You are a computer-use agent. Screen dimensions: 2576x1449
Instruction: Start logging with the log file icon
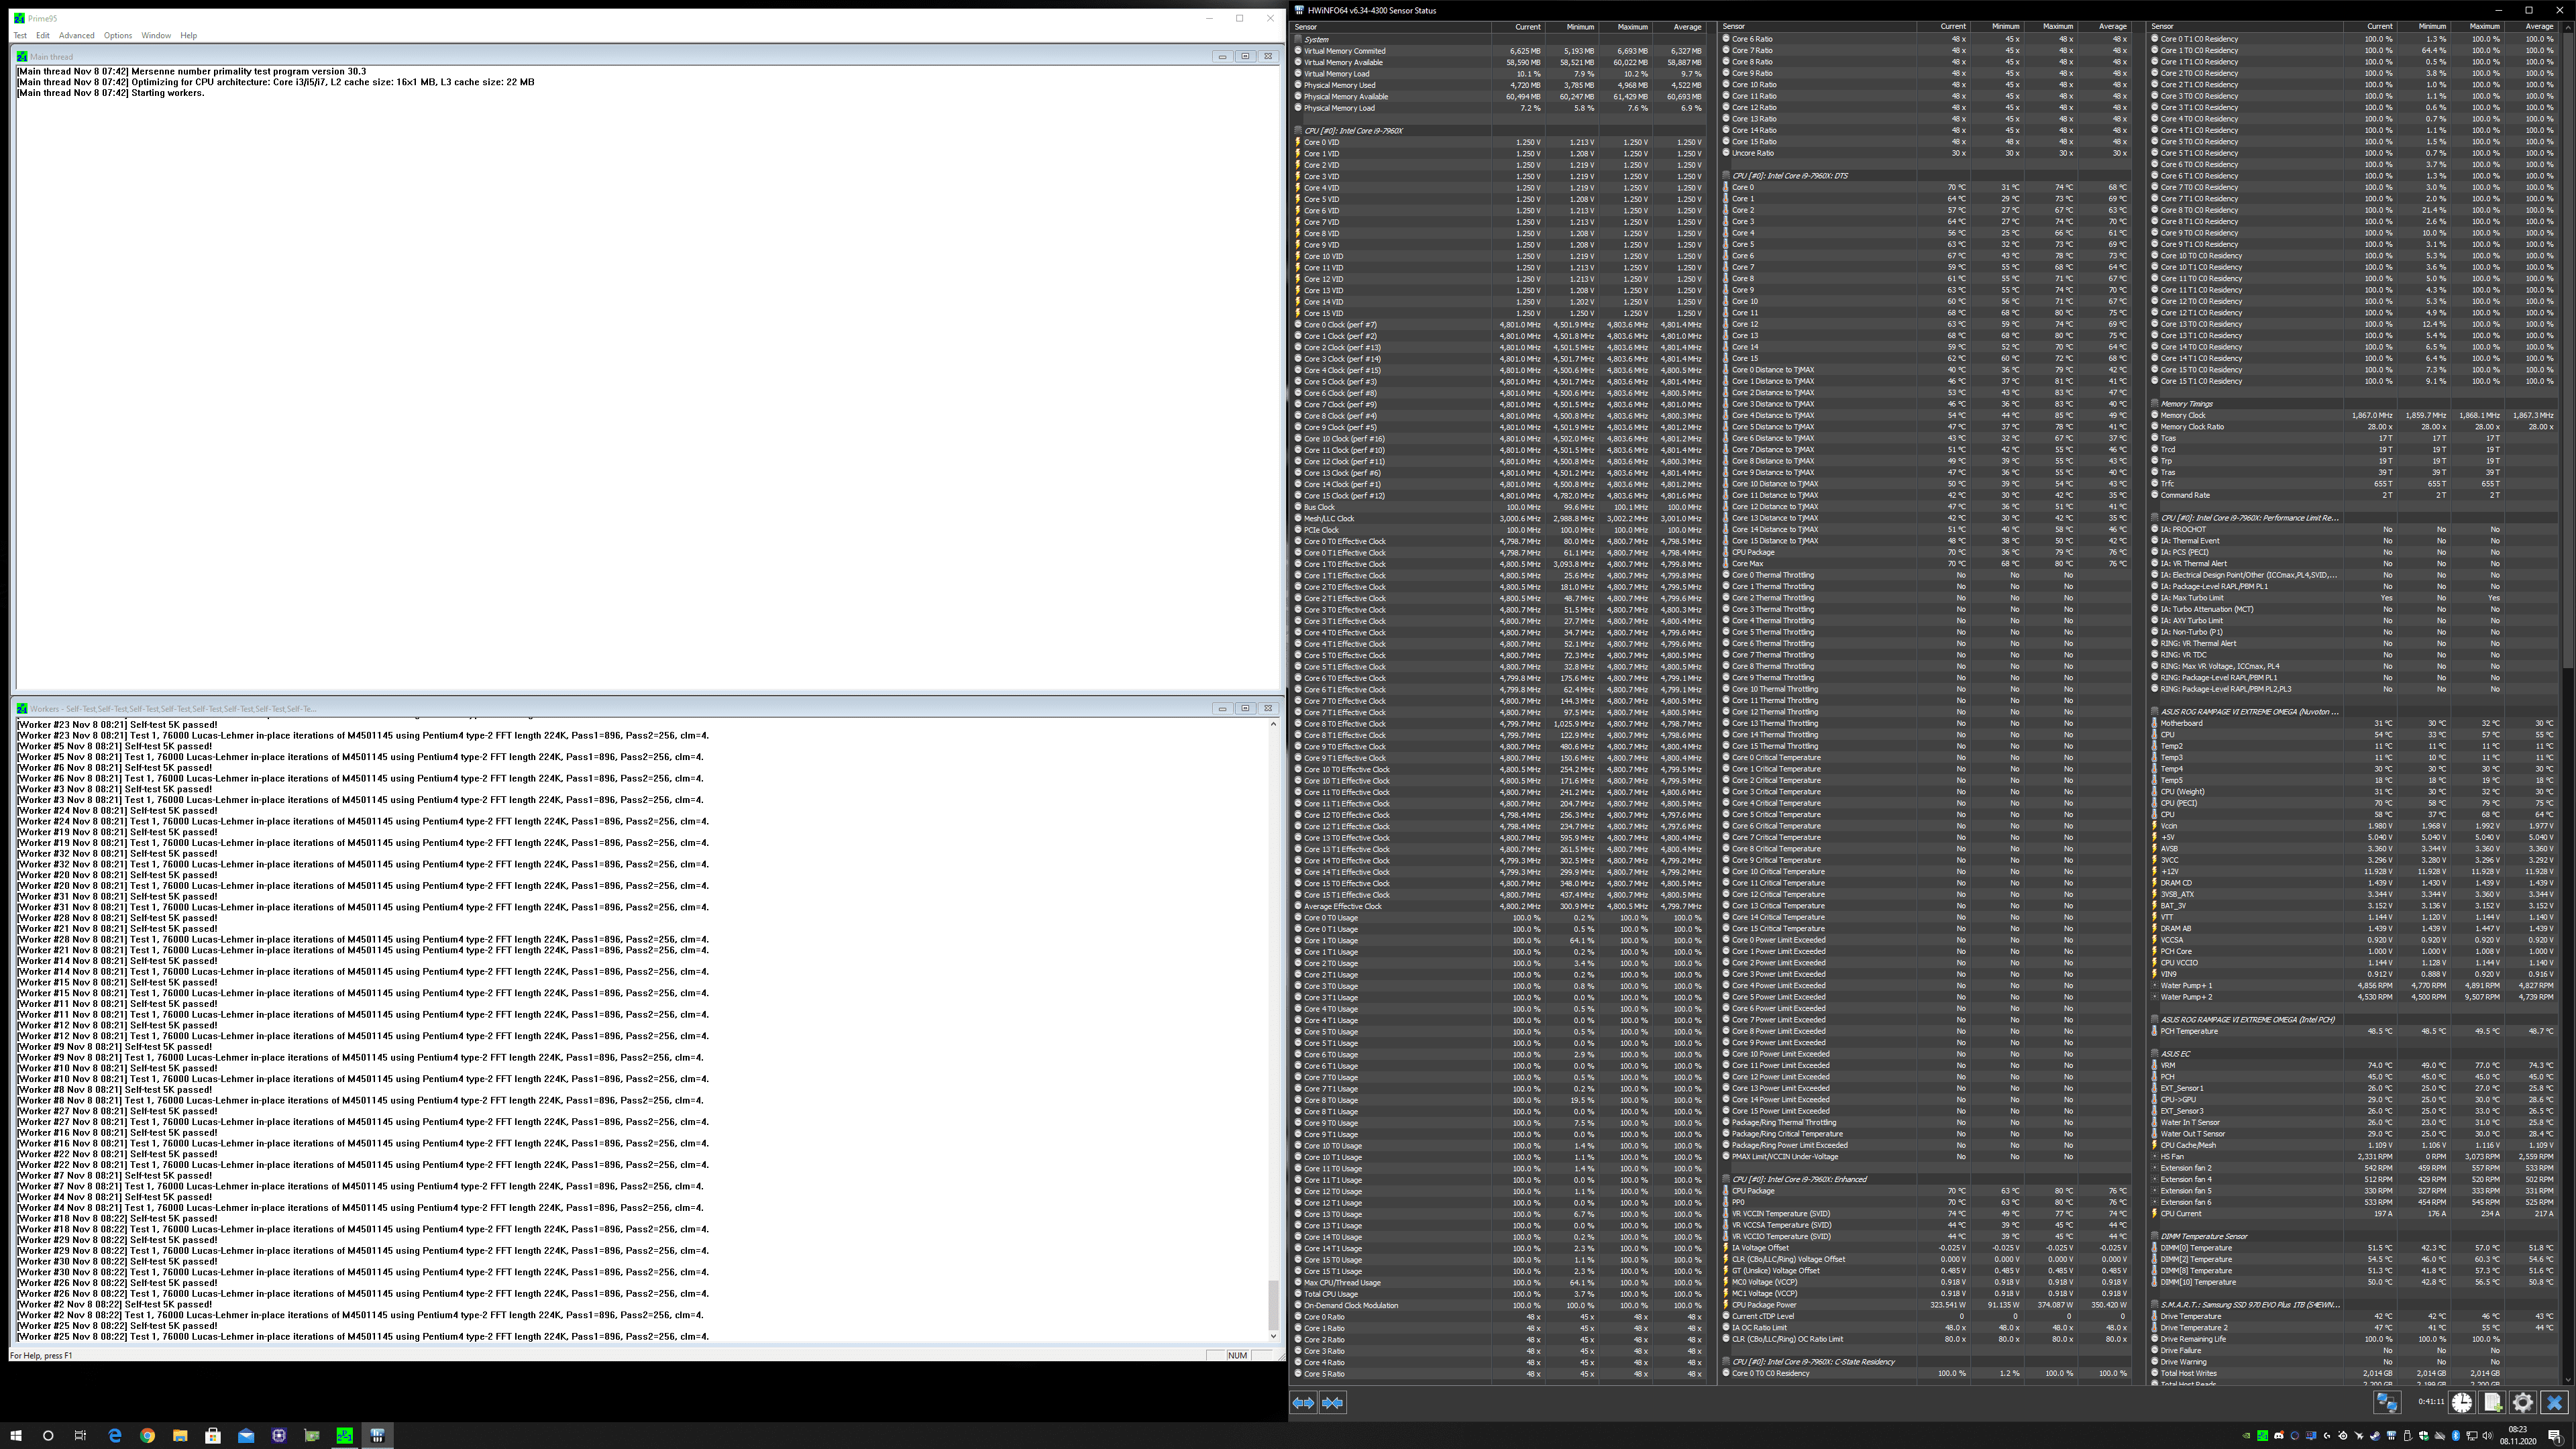tap(2492, 1403)
